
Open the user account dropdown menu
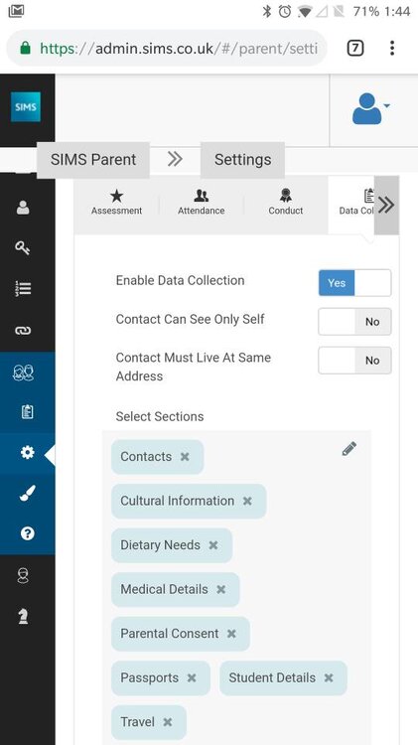click(370, 109)
